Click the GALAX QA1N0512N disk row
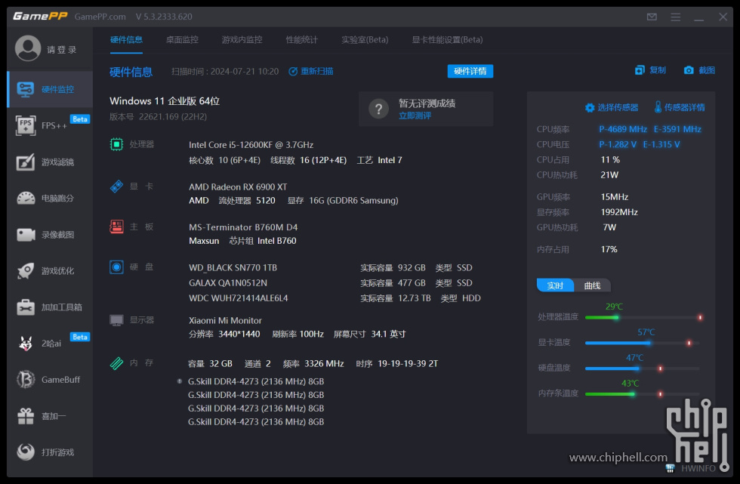Image resolution: width=740 pixels, height=484 pixels. click(335, 283)
